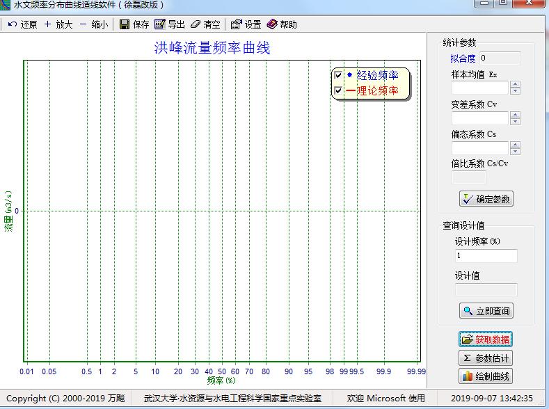Decrease 变差系数 Cv with the down arrow
Image resolution: width=549 pixels, height=409 pixels.
coord(515,121)
